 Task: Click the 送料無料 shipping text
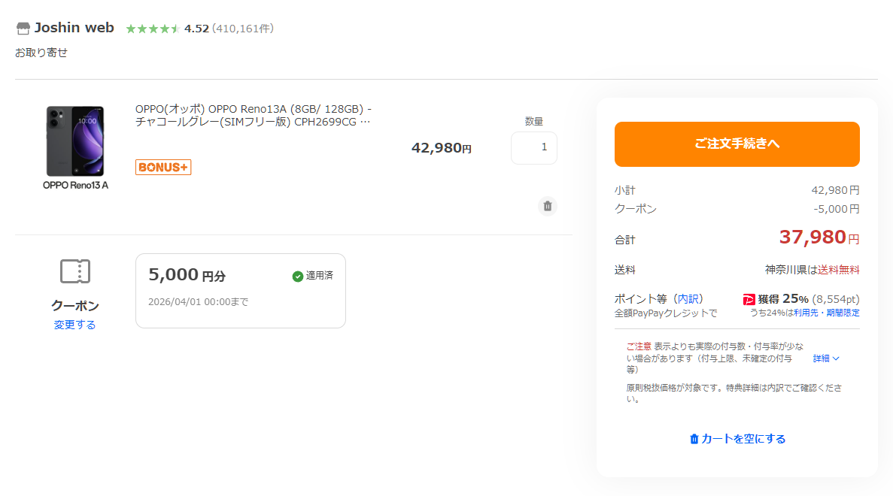point(838,270)
